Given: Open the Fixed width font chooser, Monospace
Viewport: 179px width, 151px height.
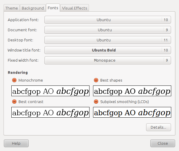Looking at the screenshot, I should (x=108, y=60).
